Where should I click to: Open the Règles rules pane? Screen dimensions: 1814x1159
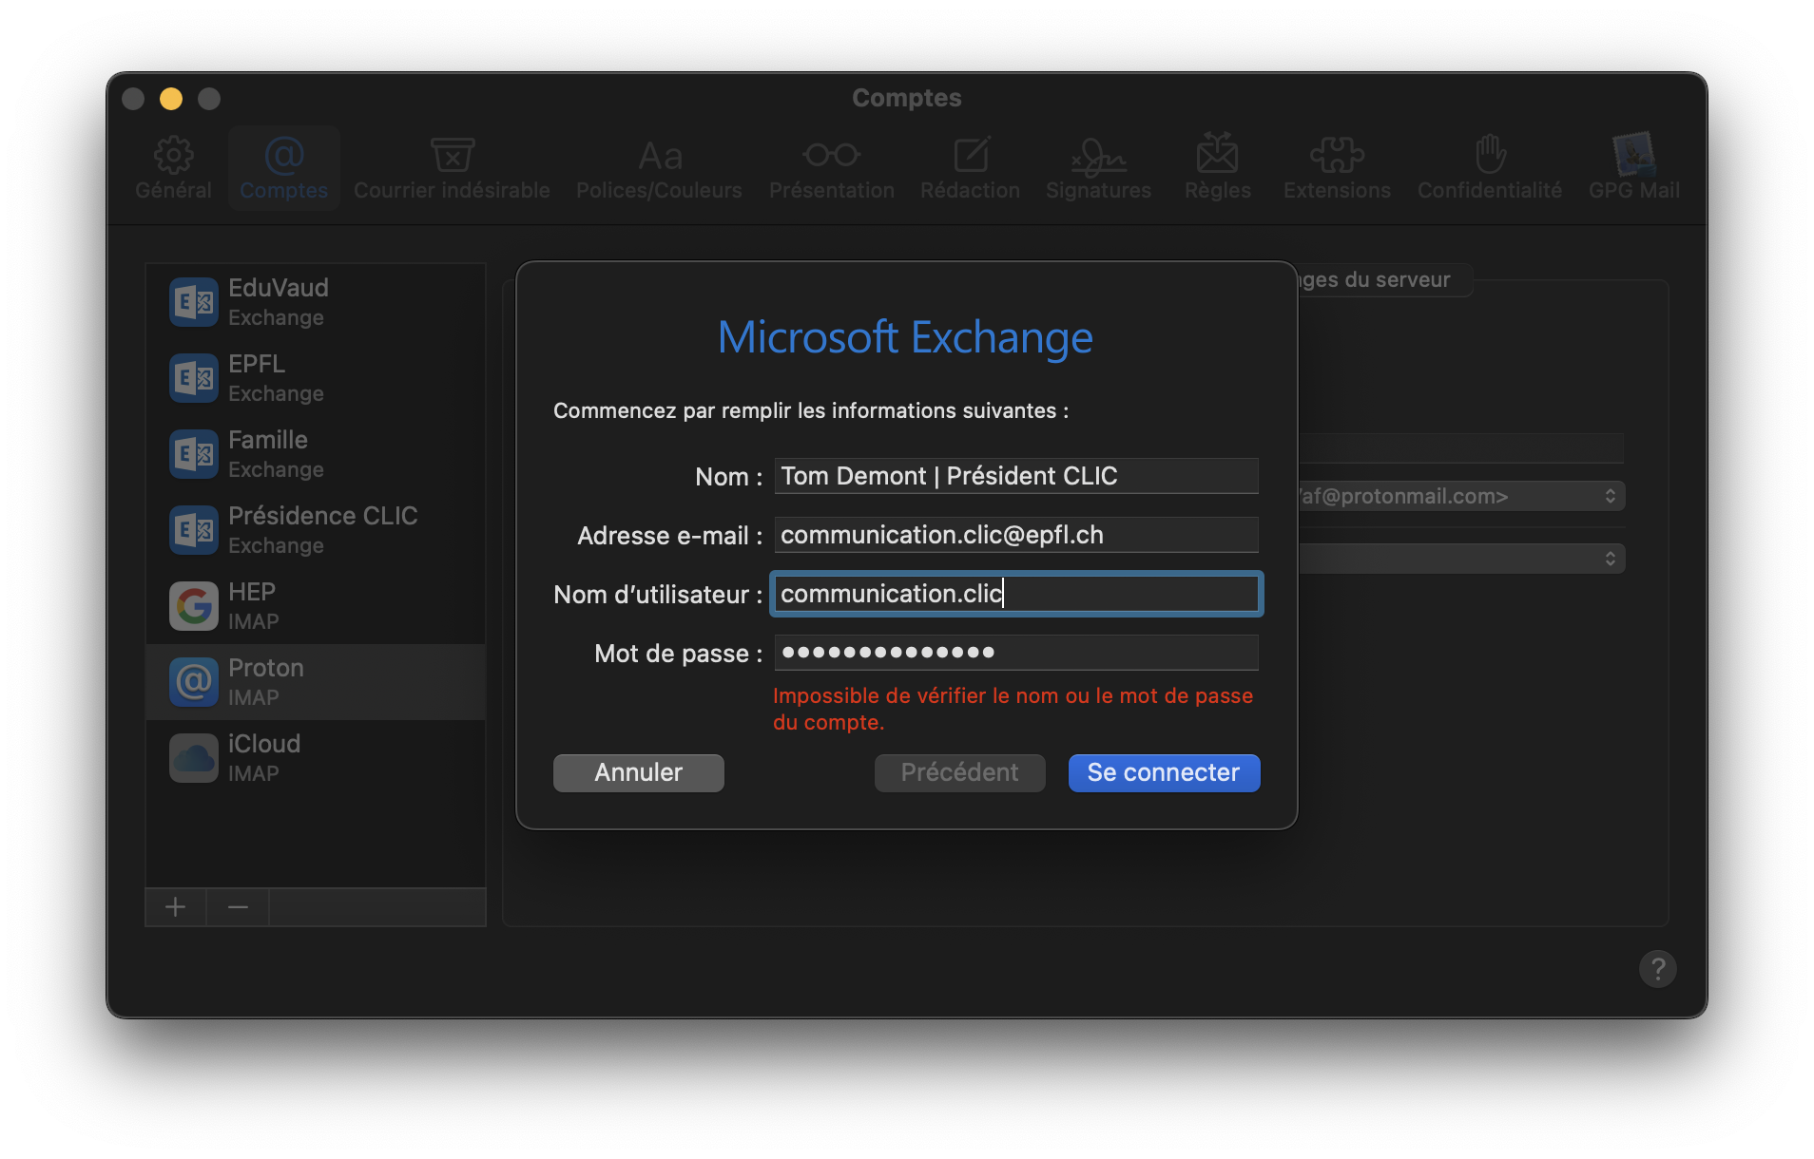tap(1217, 167)
